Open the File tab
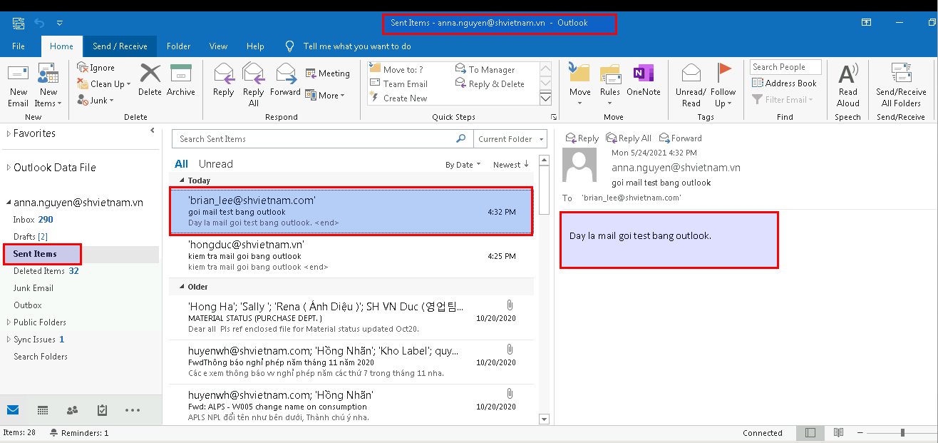This screenshot has height=443, width=938. coord(19,46)
